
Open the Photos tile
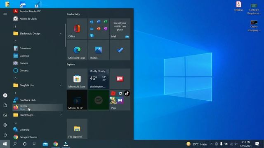(x=99, y=50)
